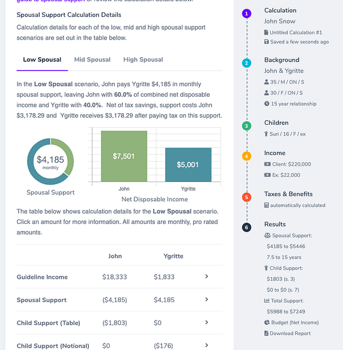Image resolution: width=343 pixels, height=350 pixels.
Task: Switch to the High Spousal tab
Action: point(143,60)
